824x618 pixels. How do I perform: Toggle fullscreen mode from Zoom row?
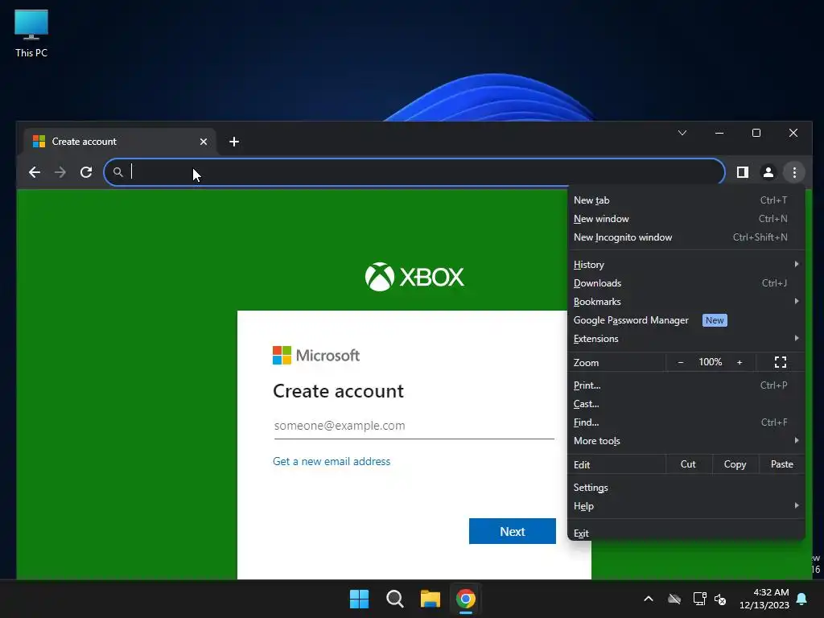point(781,363)
